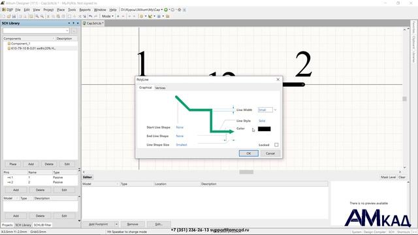This screenshot has height=235, width=418.
Task: Click the Home navigation icon
Action: 179,10
